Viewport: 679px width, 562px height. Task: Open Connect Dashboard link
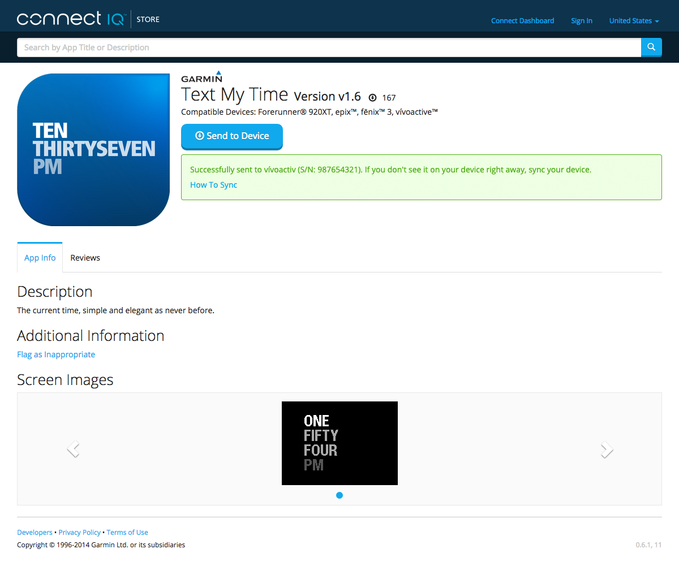point(522,21)
